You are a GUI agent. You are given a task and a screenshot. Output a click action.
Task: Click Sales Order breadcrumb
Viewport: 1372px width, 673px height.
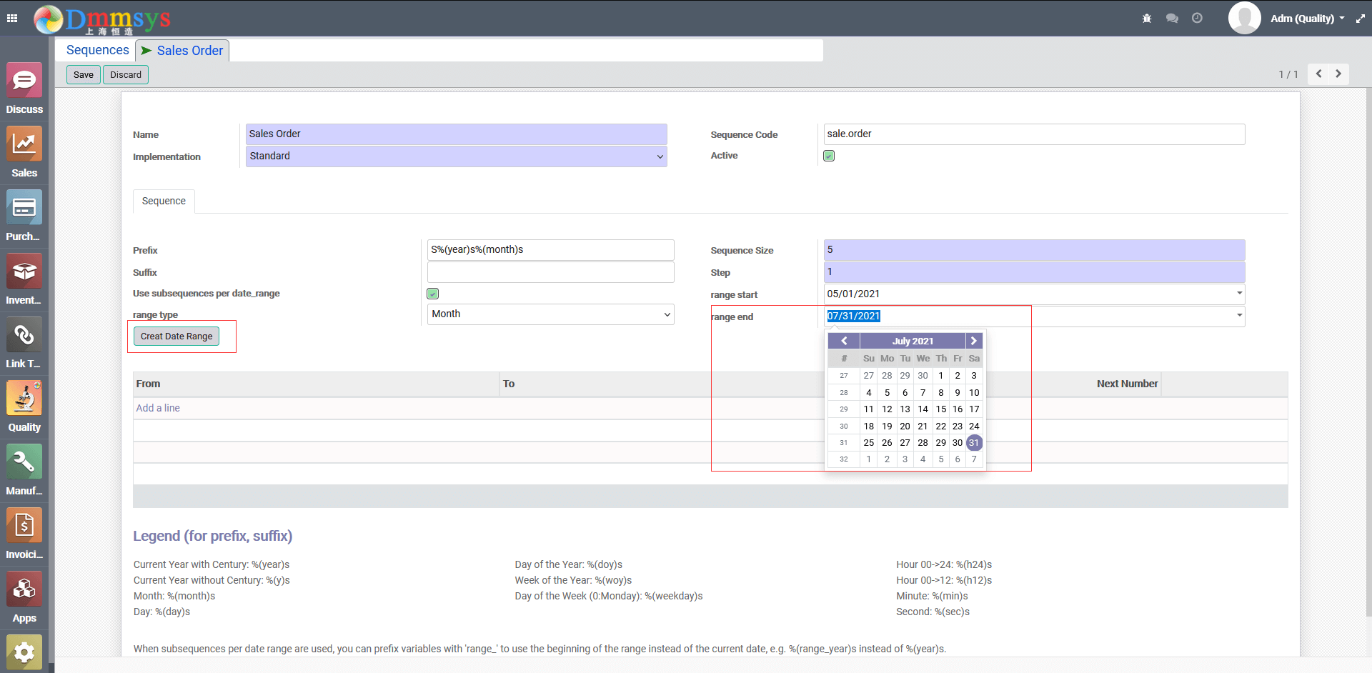pos(190,51)
